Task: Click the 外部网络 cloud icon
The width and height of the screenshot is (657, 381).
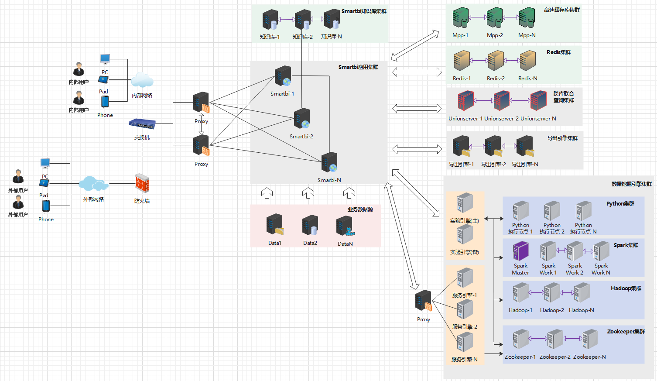Action: tap(94, 184)
